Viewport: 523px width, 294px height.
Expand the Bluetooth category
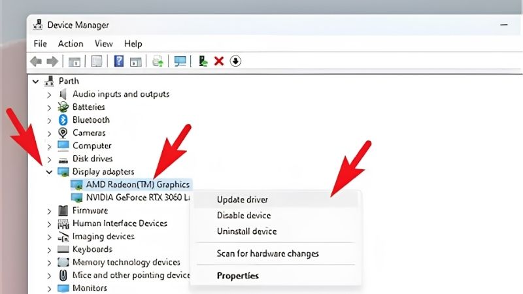(50, 121)
